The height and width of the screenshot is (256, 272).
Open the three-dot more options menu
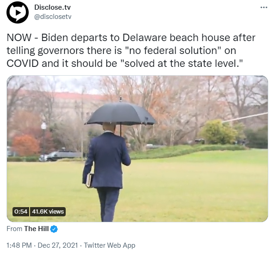[x=264, y=7]
